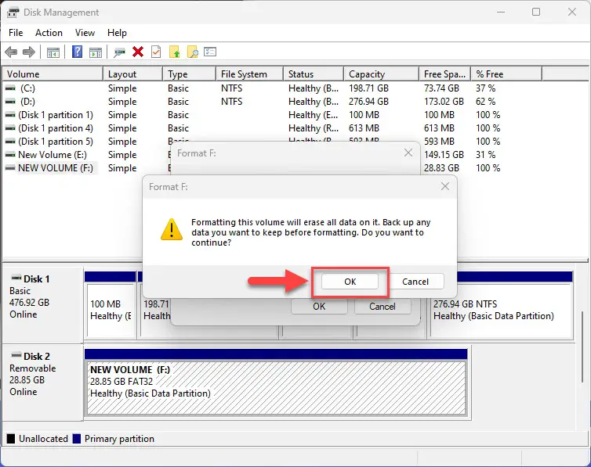Select the (C:) volume in list

coord(28,88)
